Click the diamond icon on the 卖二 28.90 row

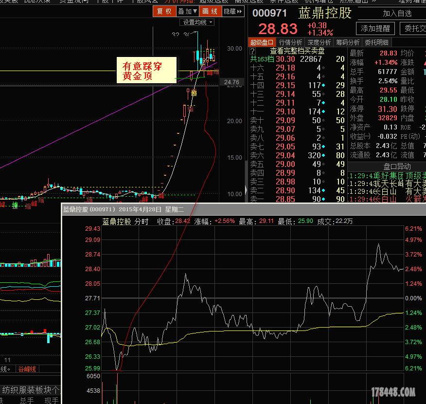323,191
